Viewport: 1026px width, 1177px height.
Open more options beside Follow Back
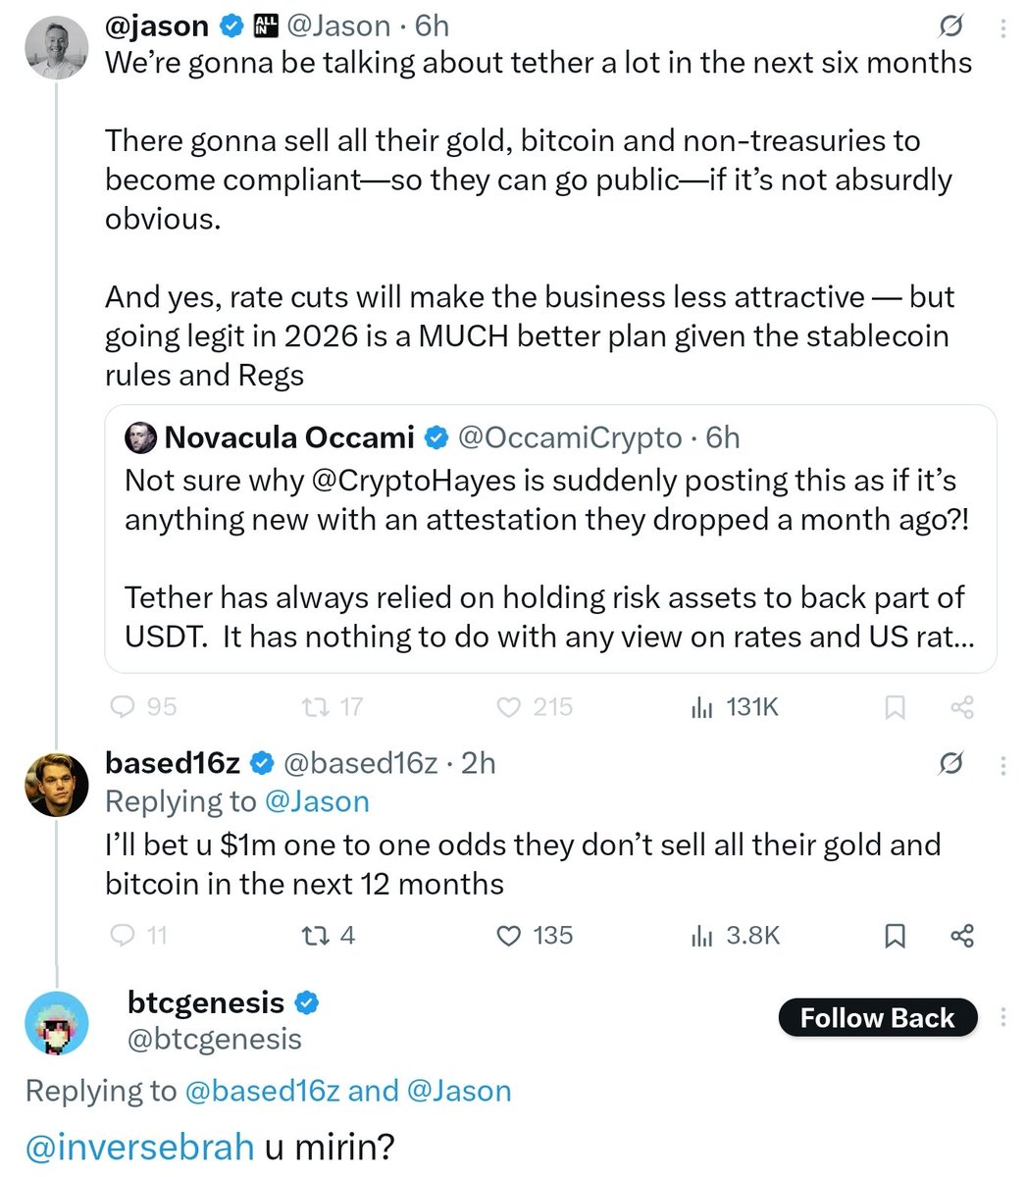[1002, 1018]
